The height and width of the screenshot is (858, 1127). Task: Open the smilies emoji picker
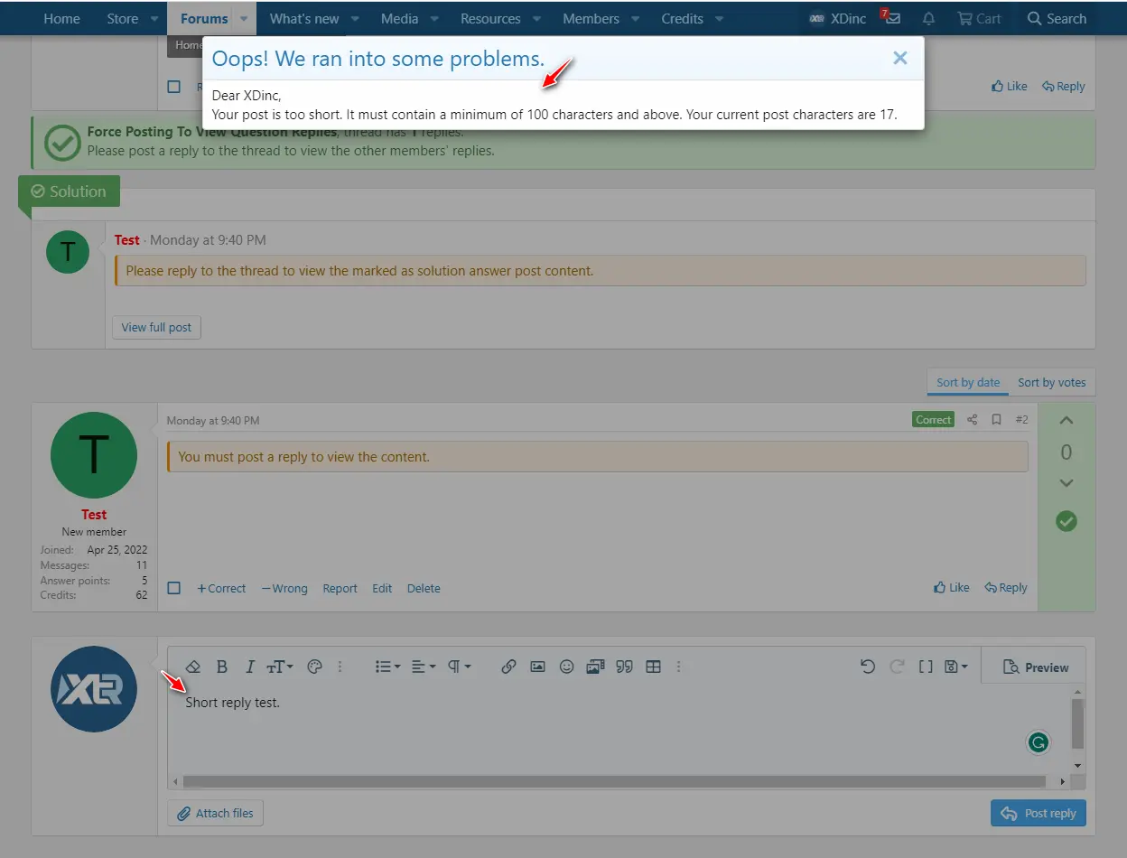coord(566,667)
